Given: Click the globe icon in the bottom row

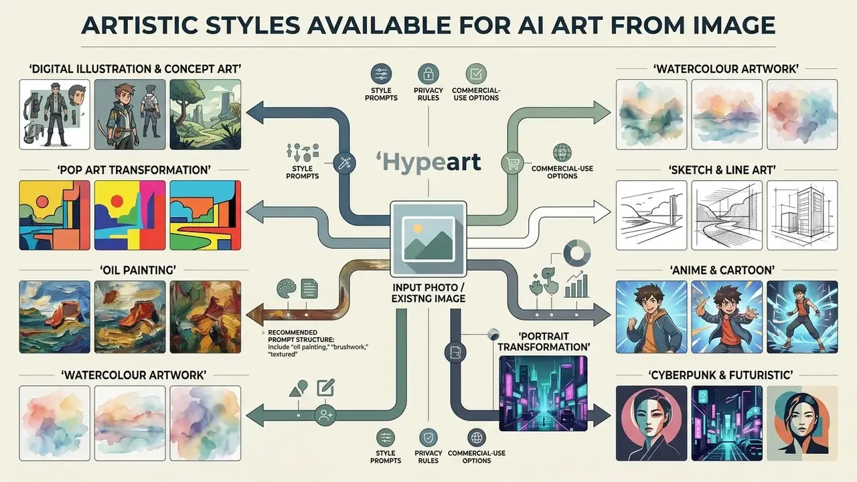Looking at the screenshot, I should pyautogui.click(x=476, y=438).
